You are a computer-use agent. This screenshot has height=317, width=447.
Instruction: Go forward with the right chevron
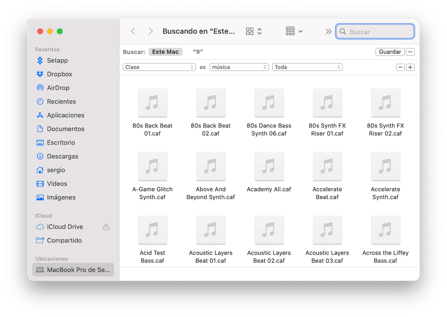click(150, 32)
